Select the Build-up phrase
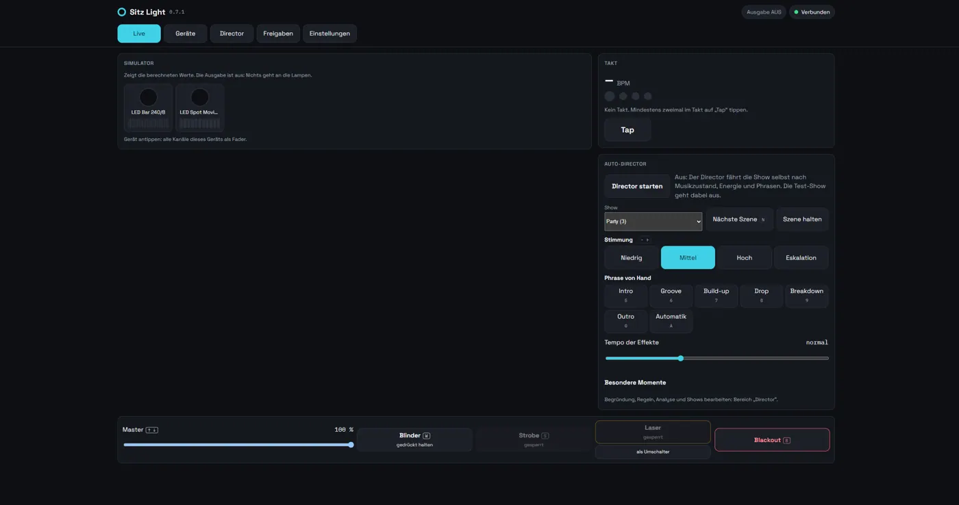The width and height of the screenshot is (959, 505). click(x=717, y=296)
